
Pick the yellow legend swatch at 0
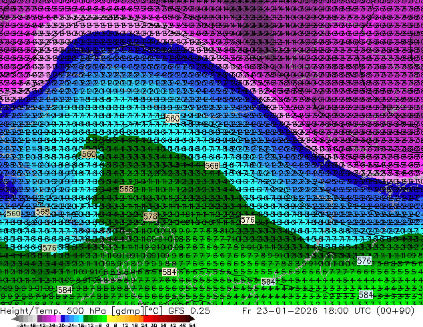pyautogui.click(x=109, y=318)
